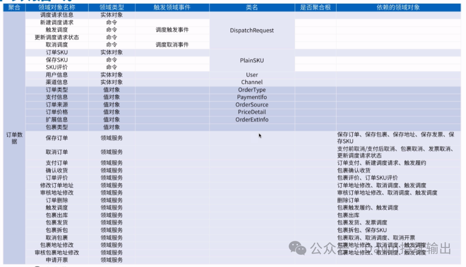This screenshot has height=267, width=466.
Task: Select the 订单类型 cell
Action: [x=57, y=90]
